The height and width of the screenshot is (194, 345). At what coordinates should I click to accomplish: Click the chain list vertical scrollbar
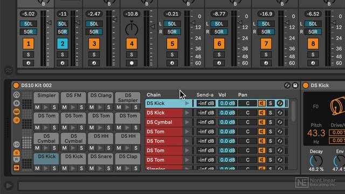coord(293,111)
